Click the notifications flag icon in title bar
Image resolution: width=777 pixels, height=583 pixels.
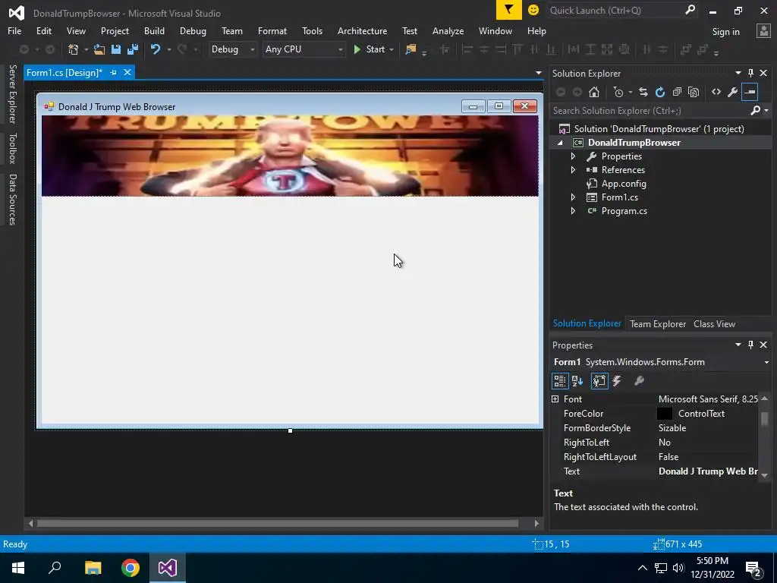(x=509, y=10)
